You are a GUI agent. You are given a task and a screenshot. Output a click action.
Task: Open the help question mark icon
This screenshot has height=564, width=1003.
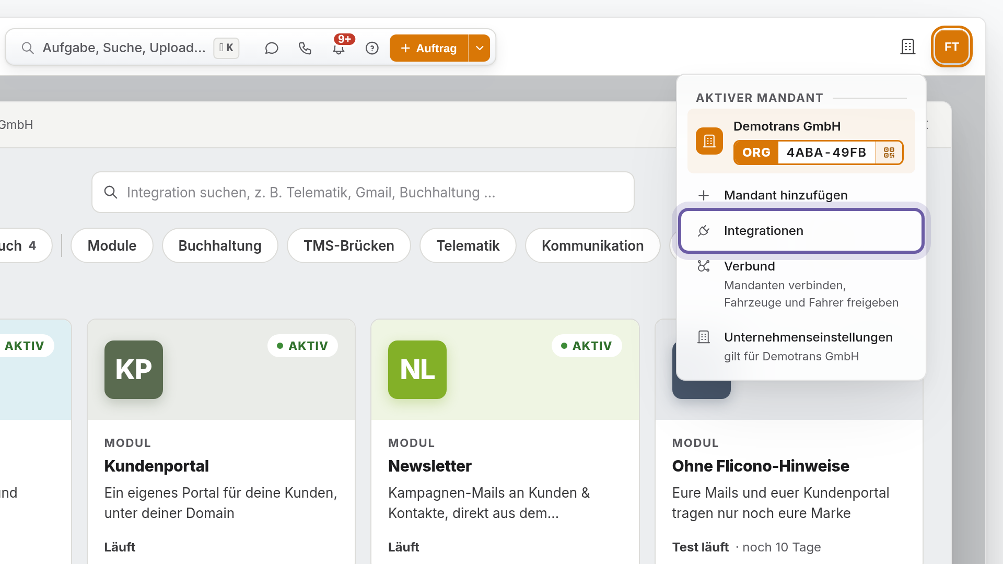click(372, 48)
